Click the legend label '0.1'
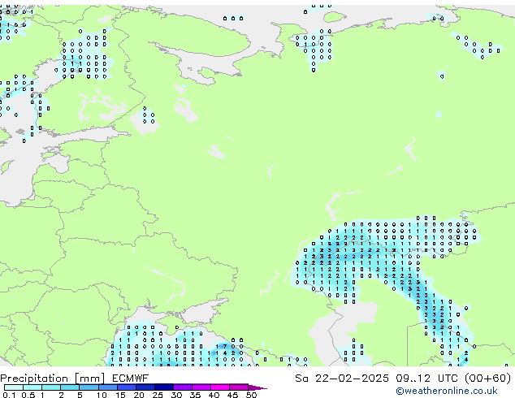515x398 pixels. click(9, 395)
